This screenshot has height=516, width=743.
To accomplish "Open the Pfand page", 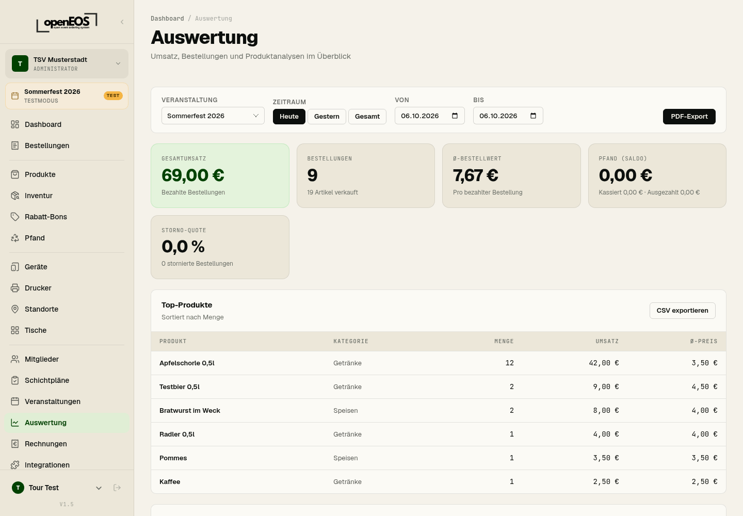I will coord(67,238).
